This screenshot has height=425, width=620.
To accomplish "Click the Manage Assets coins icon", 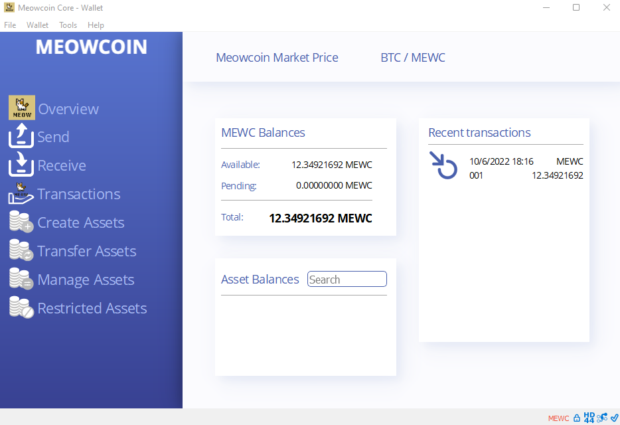I will [21, 278].
